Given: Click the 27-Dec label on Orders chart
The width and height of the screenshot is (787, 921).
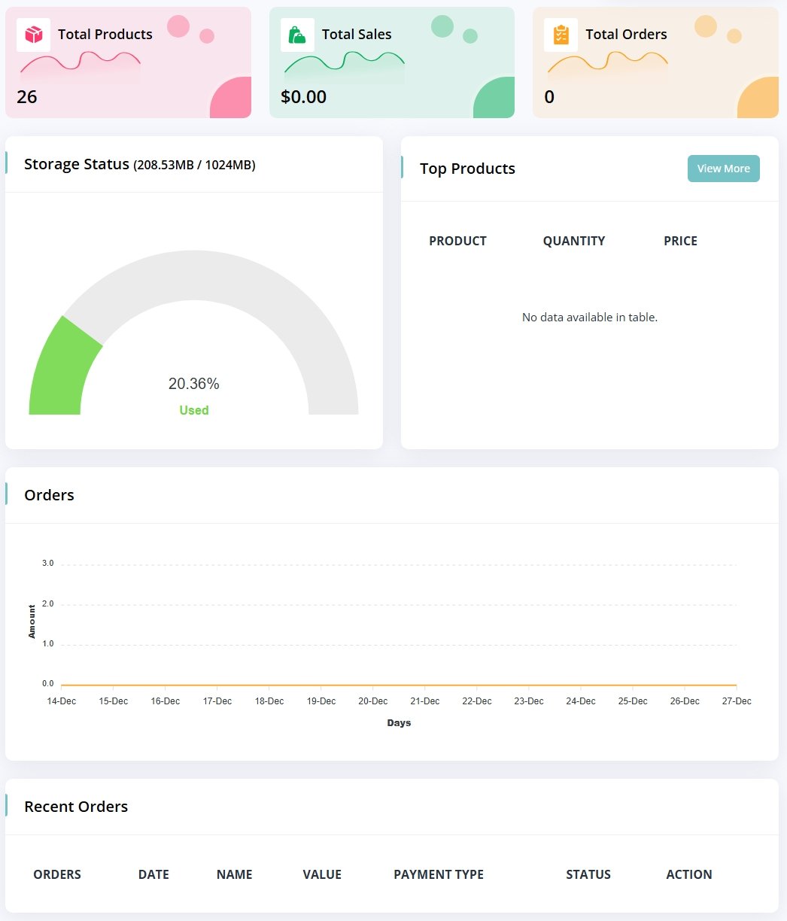Looking at the screenshot, I should (x=736, y=701).
